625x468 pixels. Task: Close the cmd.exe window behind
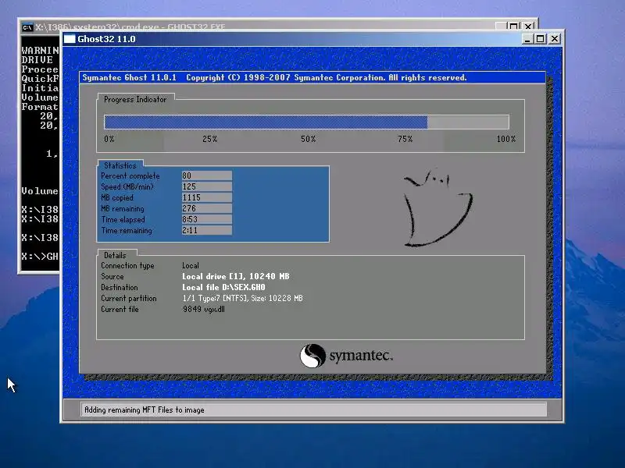(528, 27)
